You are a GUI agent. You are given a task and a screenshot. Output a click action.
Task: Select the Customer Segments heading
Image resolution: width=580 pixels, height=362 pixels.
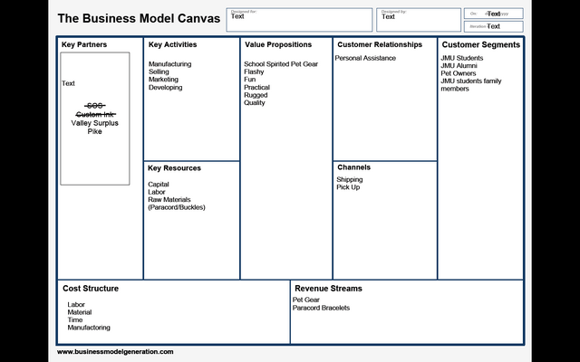click(x=481, y=44)
